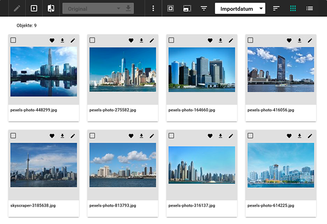Open the Importdatum sort dropdown
The height and width of the screenshot is (224, 327).
[240, 8]
